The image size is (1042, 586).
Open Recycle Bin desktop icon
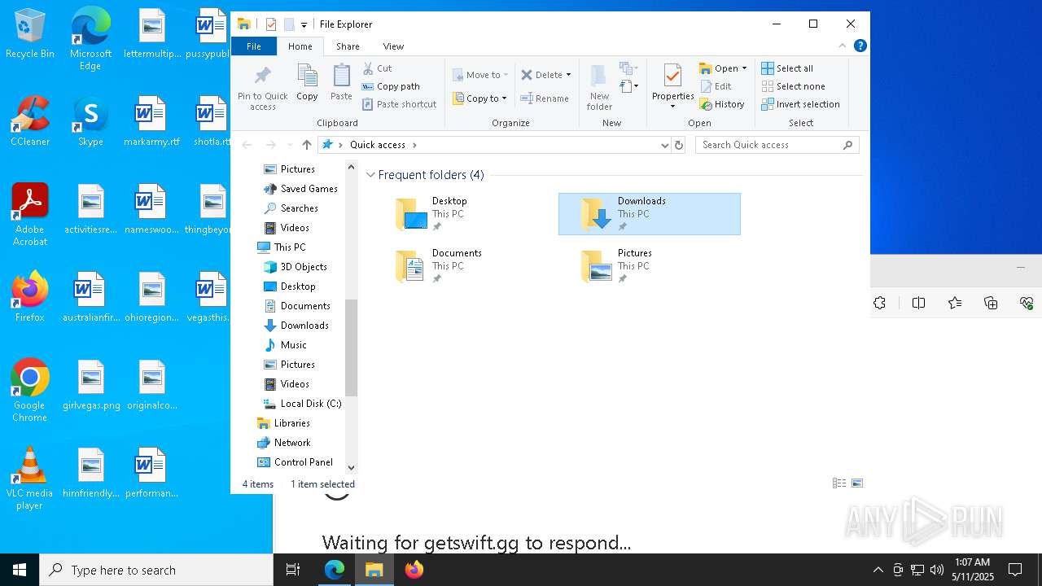pos(30,34)
